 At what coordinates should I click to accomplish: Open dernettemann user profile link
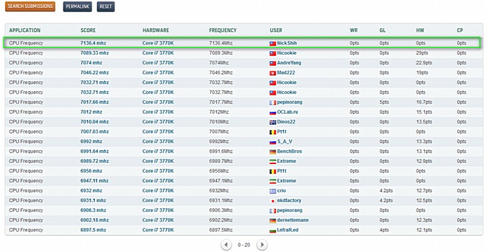[x=293, y=220]
